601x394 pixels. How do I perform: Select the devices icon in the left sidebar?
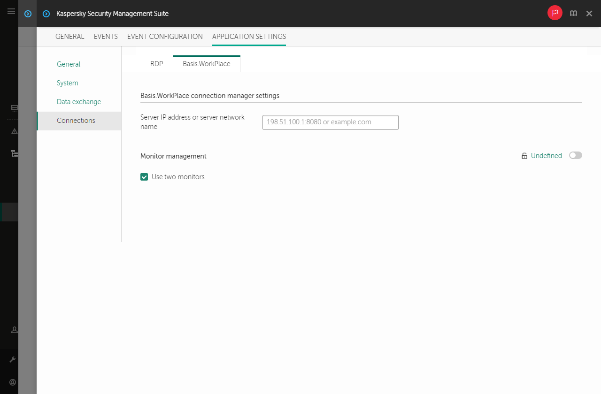(14, 108)
